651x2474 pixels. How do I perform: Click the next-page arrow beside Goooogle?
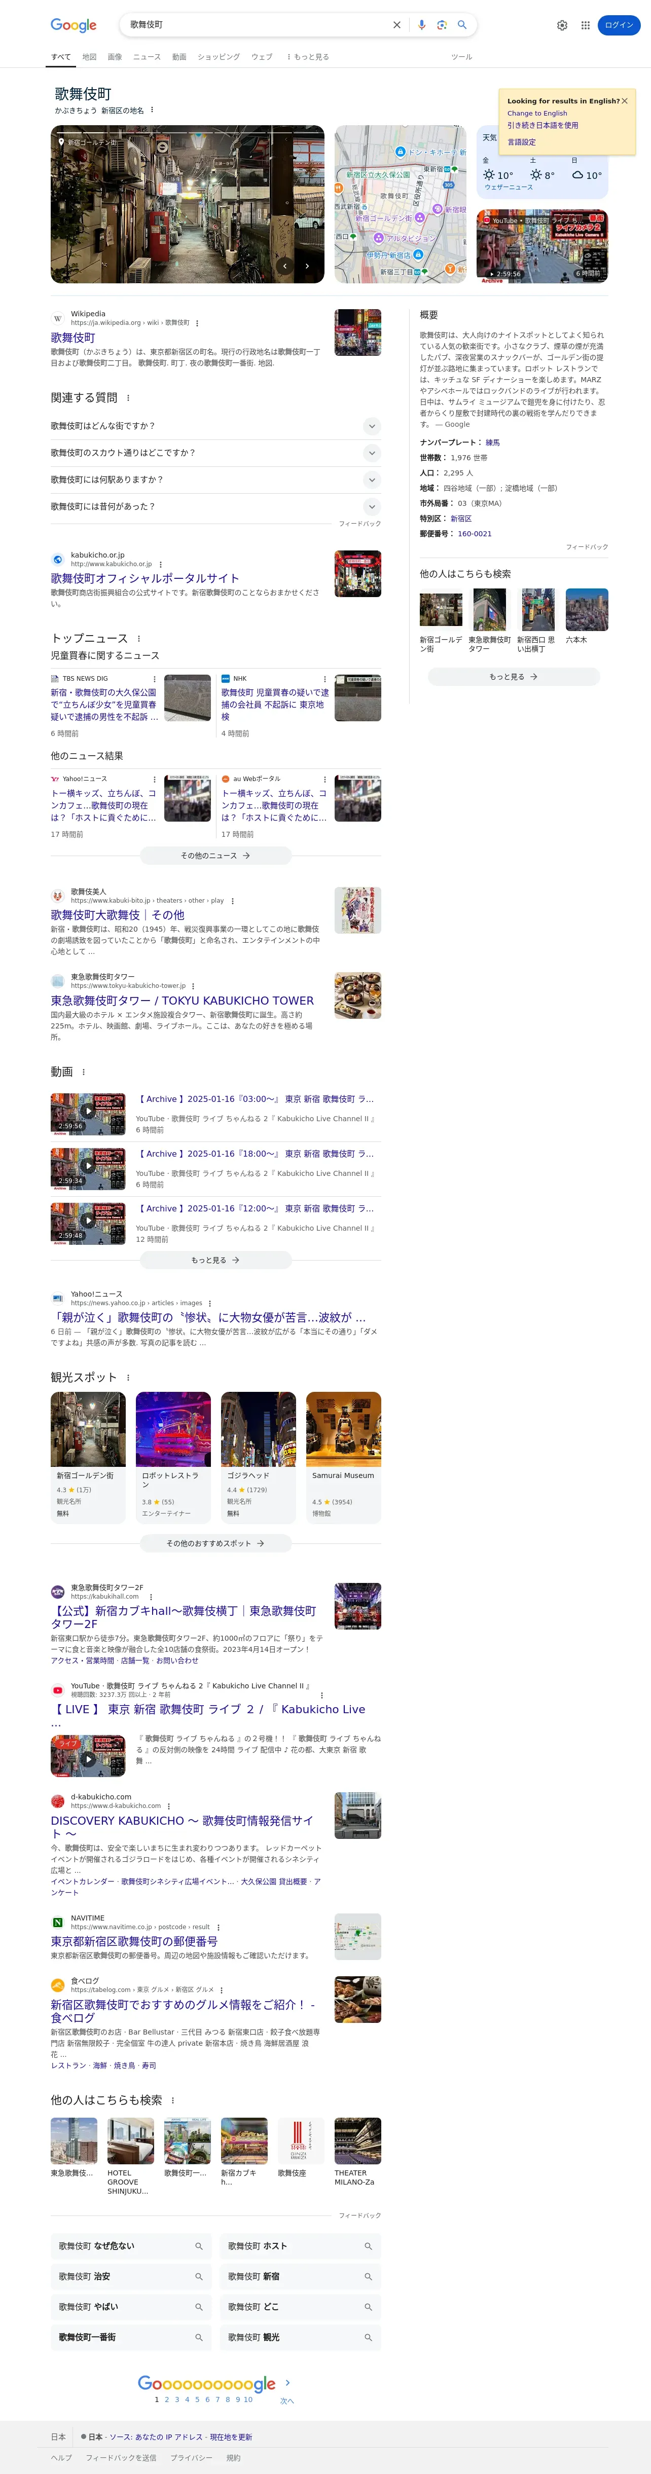point(287,2382)
